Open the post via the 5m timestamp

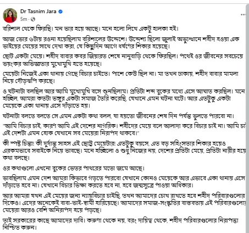pos(24,19)
